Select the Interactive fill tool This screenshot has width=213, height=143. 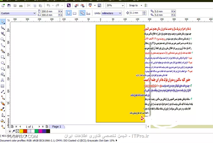[3, 127]
